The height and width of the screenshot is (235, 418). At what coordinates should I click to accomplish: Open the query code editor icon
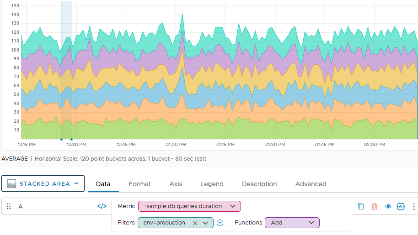[x=102, y=206]
